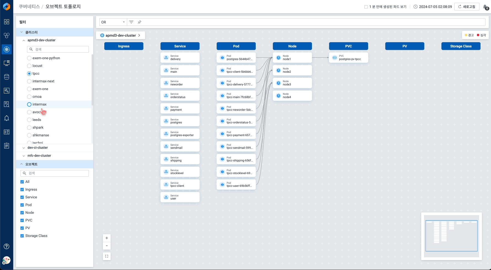Select the delivery Service card
The image size is (491, 270).
point(180,58)
